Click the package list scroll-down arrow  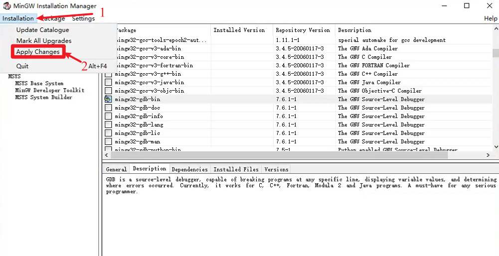coord(496,146)
